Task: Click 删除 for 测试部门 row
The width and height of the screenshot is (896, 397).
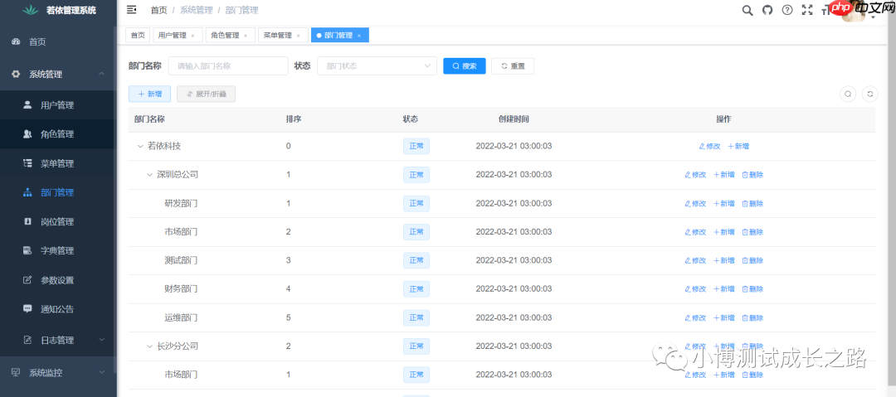Action: coord(752,260)
